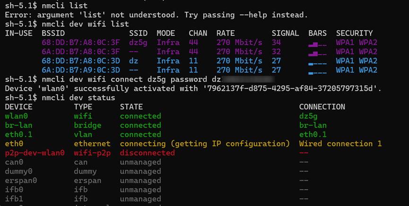Click the blurred password field text
This screenshot has width=409, height=206.
(248, 79)
